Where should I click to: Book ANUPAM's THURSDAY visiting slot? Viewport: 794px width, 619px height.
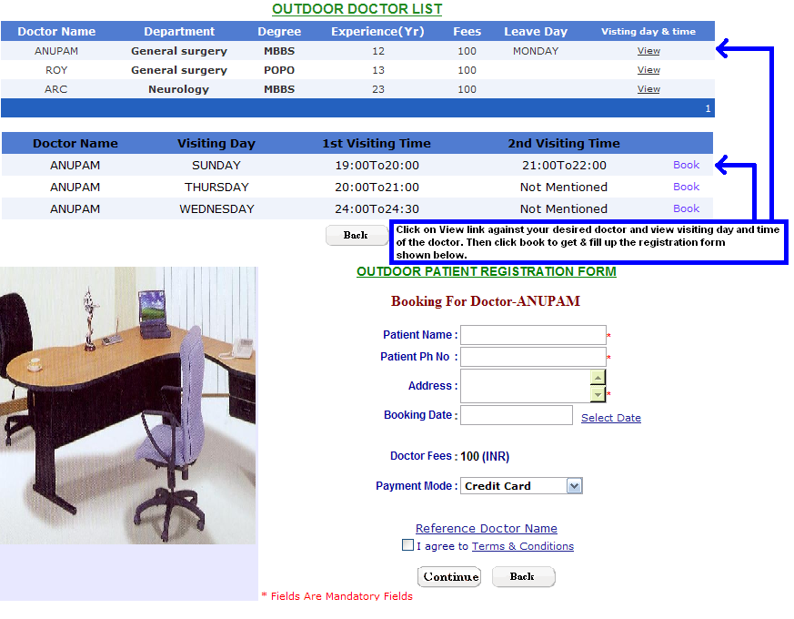686,187
